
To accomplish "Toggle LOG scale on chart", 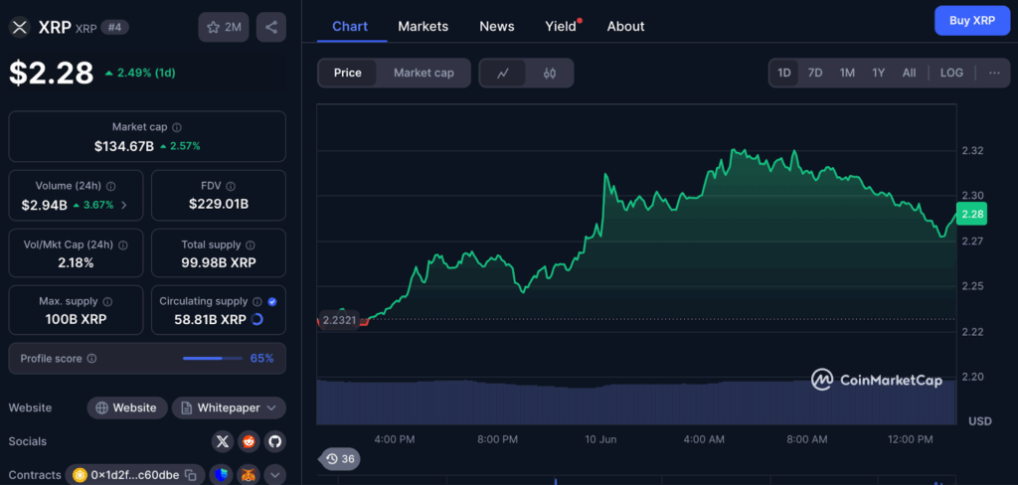I will click(x=951, y=73).
